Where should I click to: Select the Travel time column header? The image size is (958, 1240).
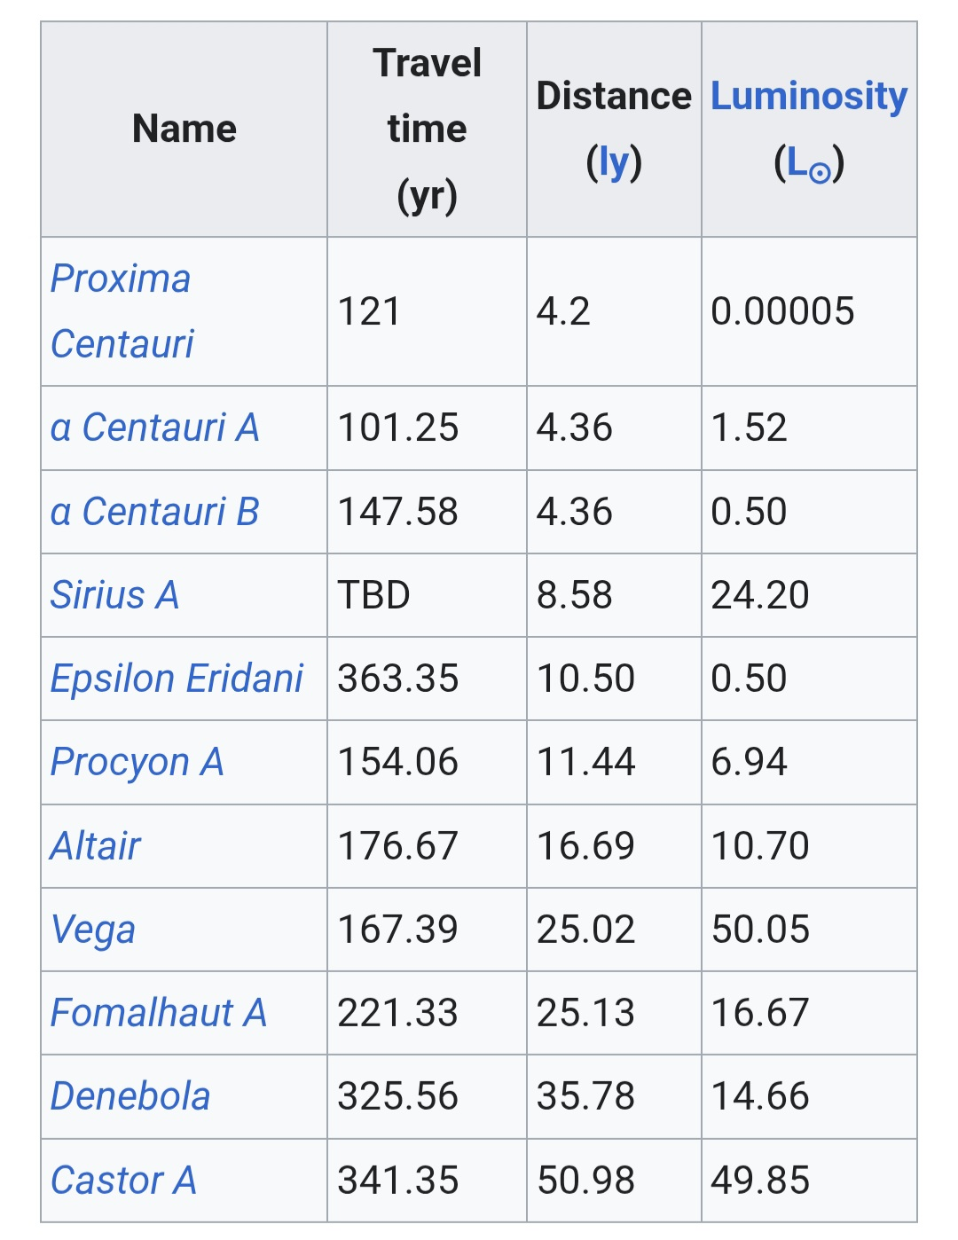click(428, 129)
